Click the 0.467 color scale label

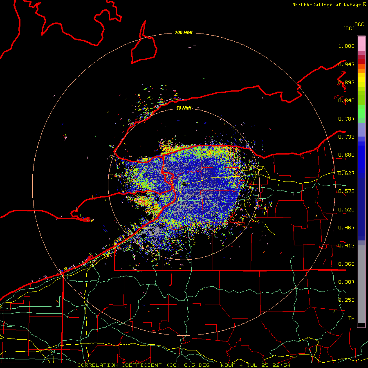point(346,228)
